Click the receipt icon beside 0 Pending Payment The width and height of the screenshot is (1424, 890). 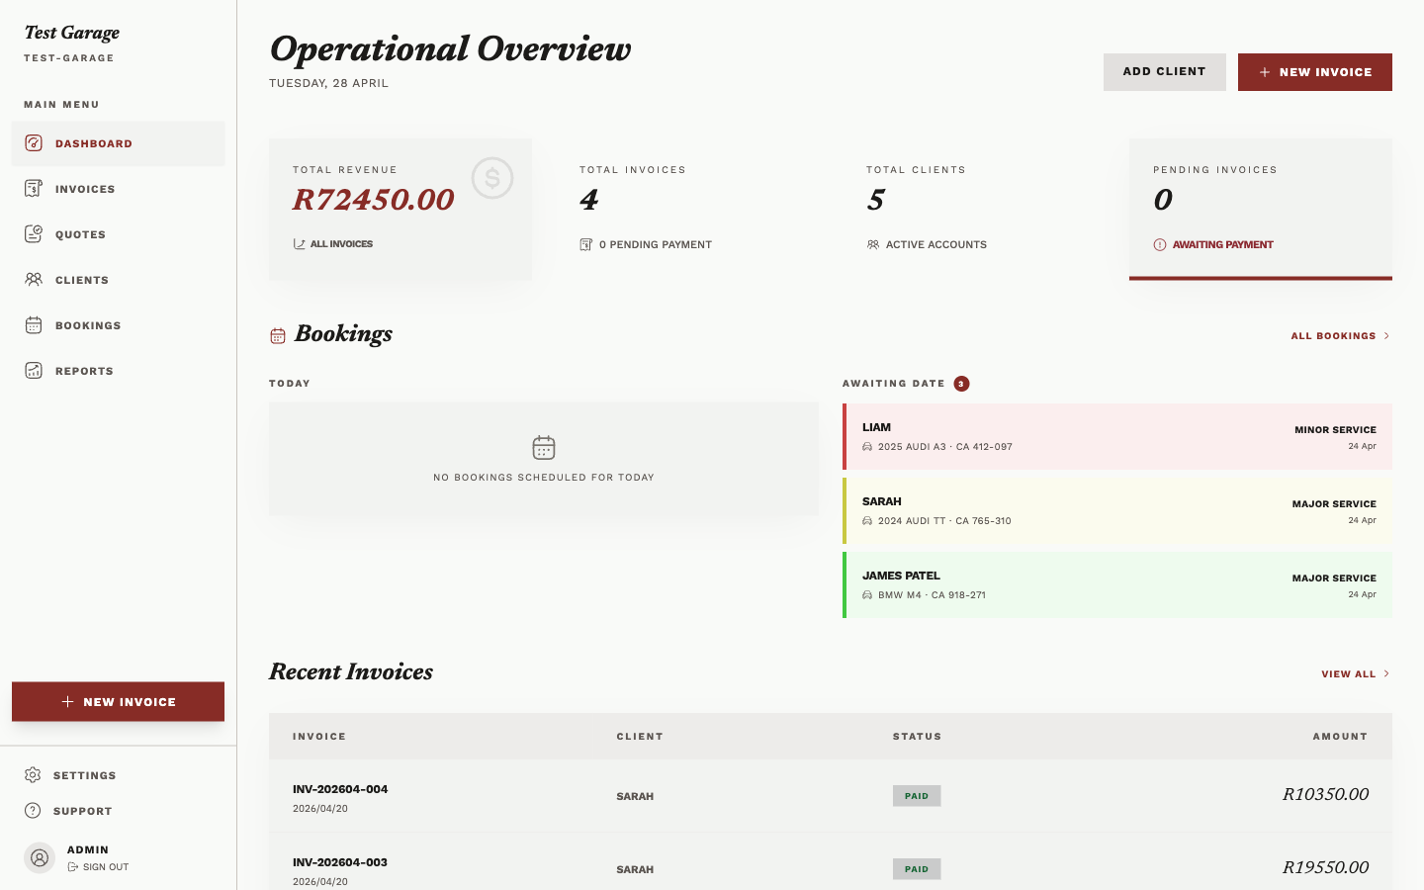coord(585,244)
